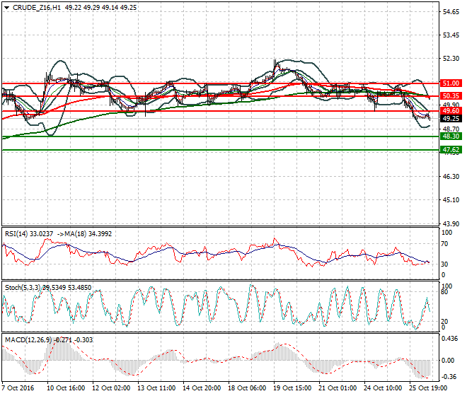Image resolution: width=467 pixels, height=396 pixels.
Task: Select the CRUDE_Z16,H1 symbol title
Action: click(x=37, y=8)
